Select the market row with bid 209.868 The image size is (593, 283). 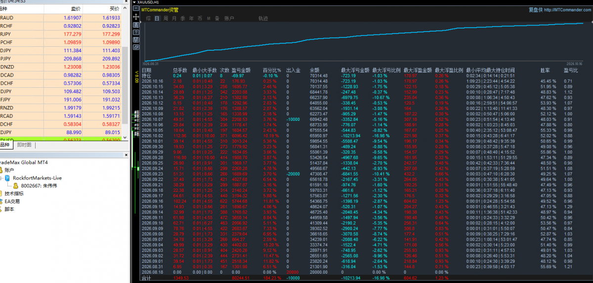(x=61, y=58)
